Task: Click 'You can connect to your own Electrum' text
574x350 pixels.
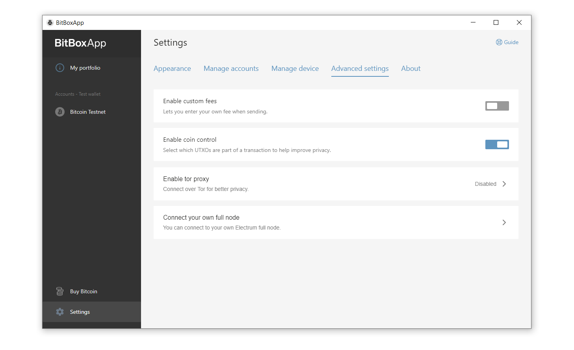Action: (x=222, y=228)
